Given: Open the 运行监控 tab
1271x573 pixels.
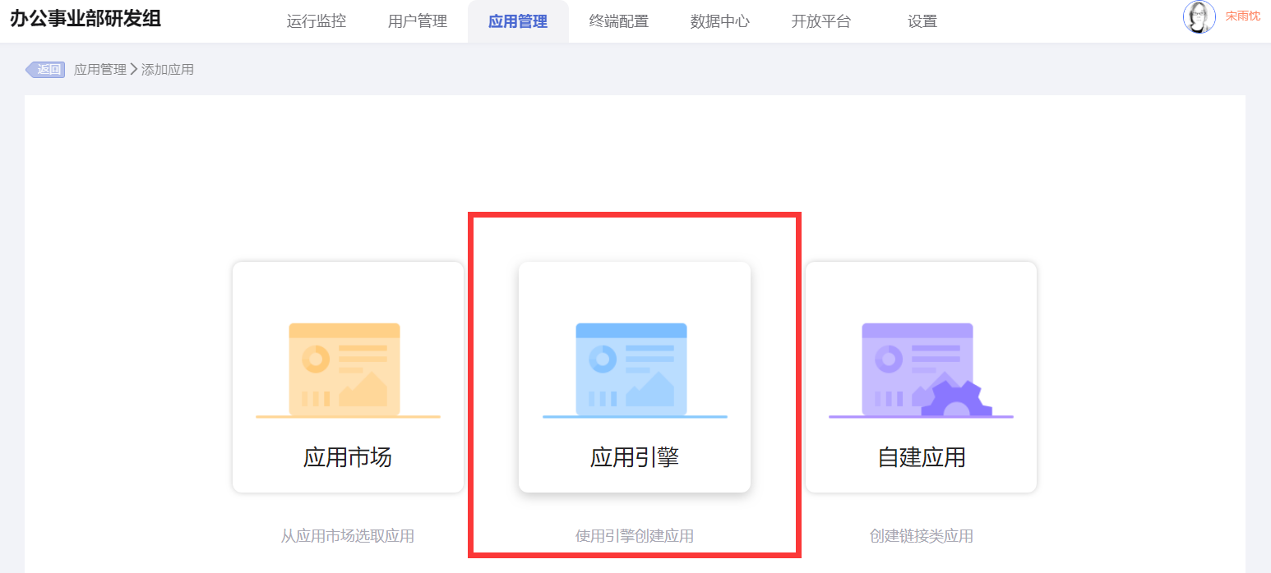Looking at the screenshot, I should pos(317,21).
